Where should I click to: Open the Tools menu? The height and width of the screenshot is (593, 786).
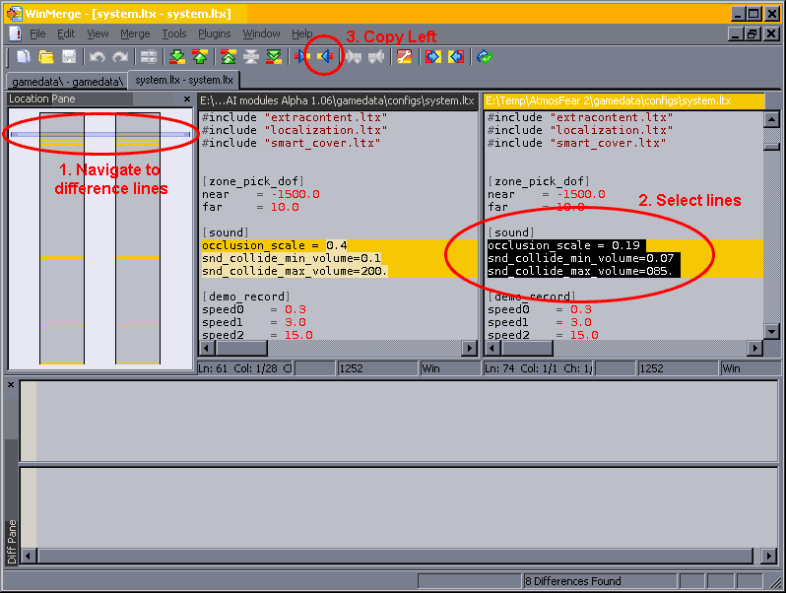[x=174, y=33]
